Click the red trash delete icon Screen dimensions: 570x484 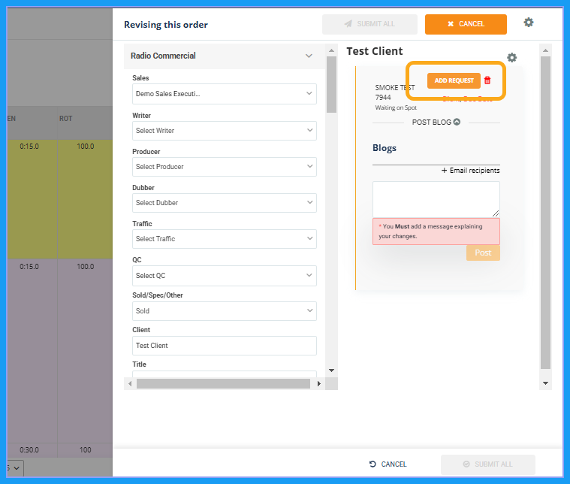click(x=487, y=80)
